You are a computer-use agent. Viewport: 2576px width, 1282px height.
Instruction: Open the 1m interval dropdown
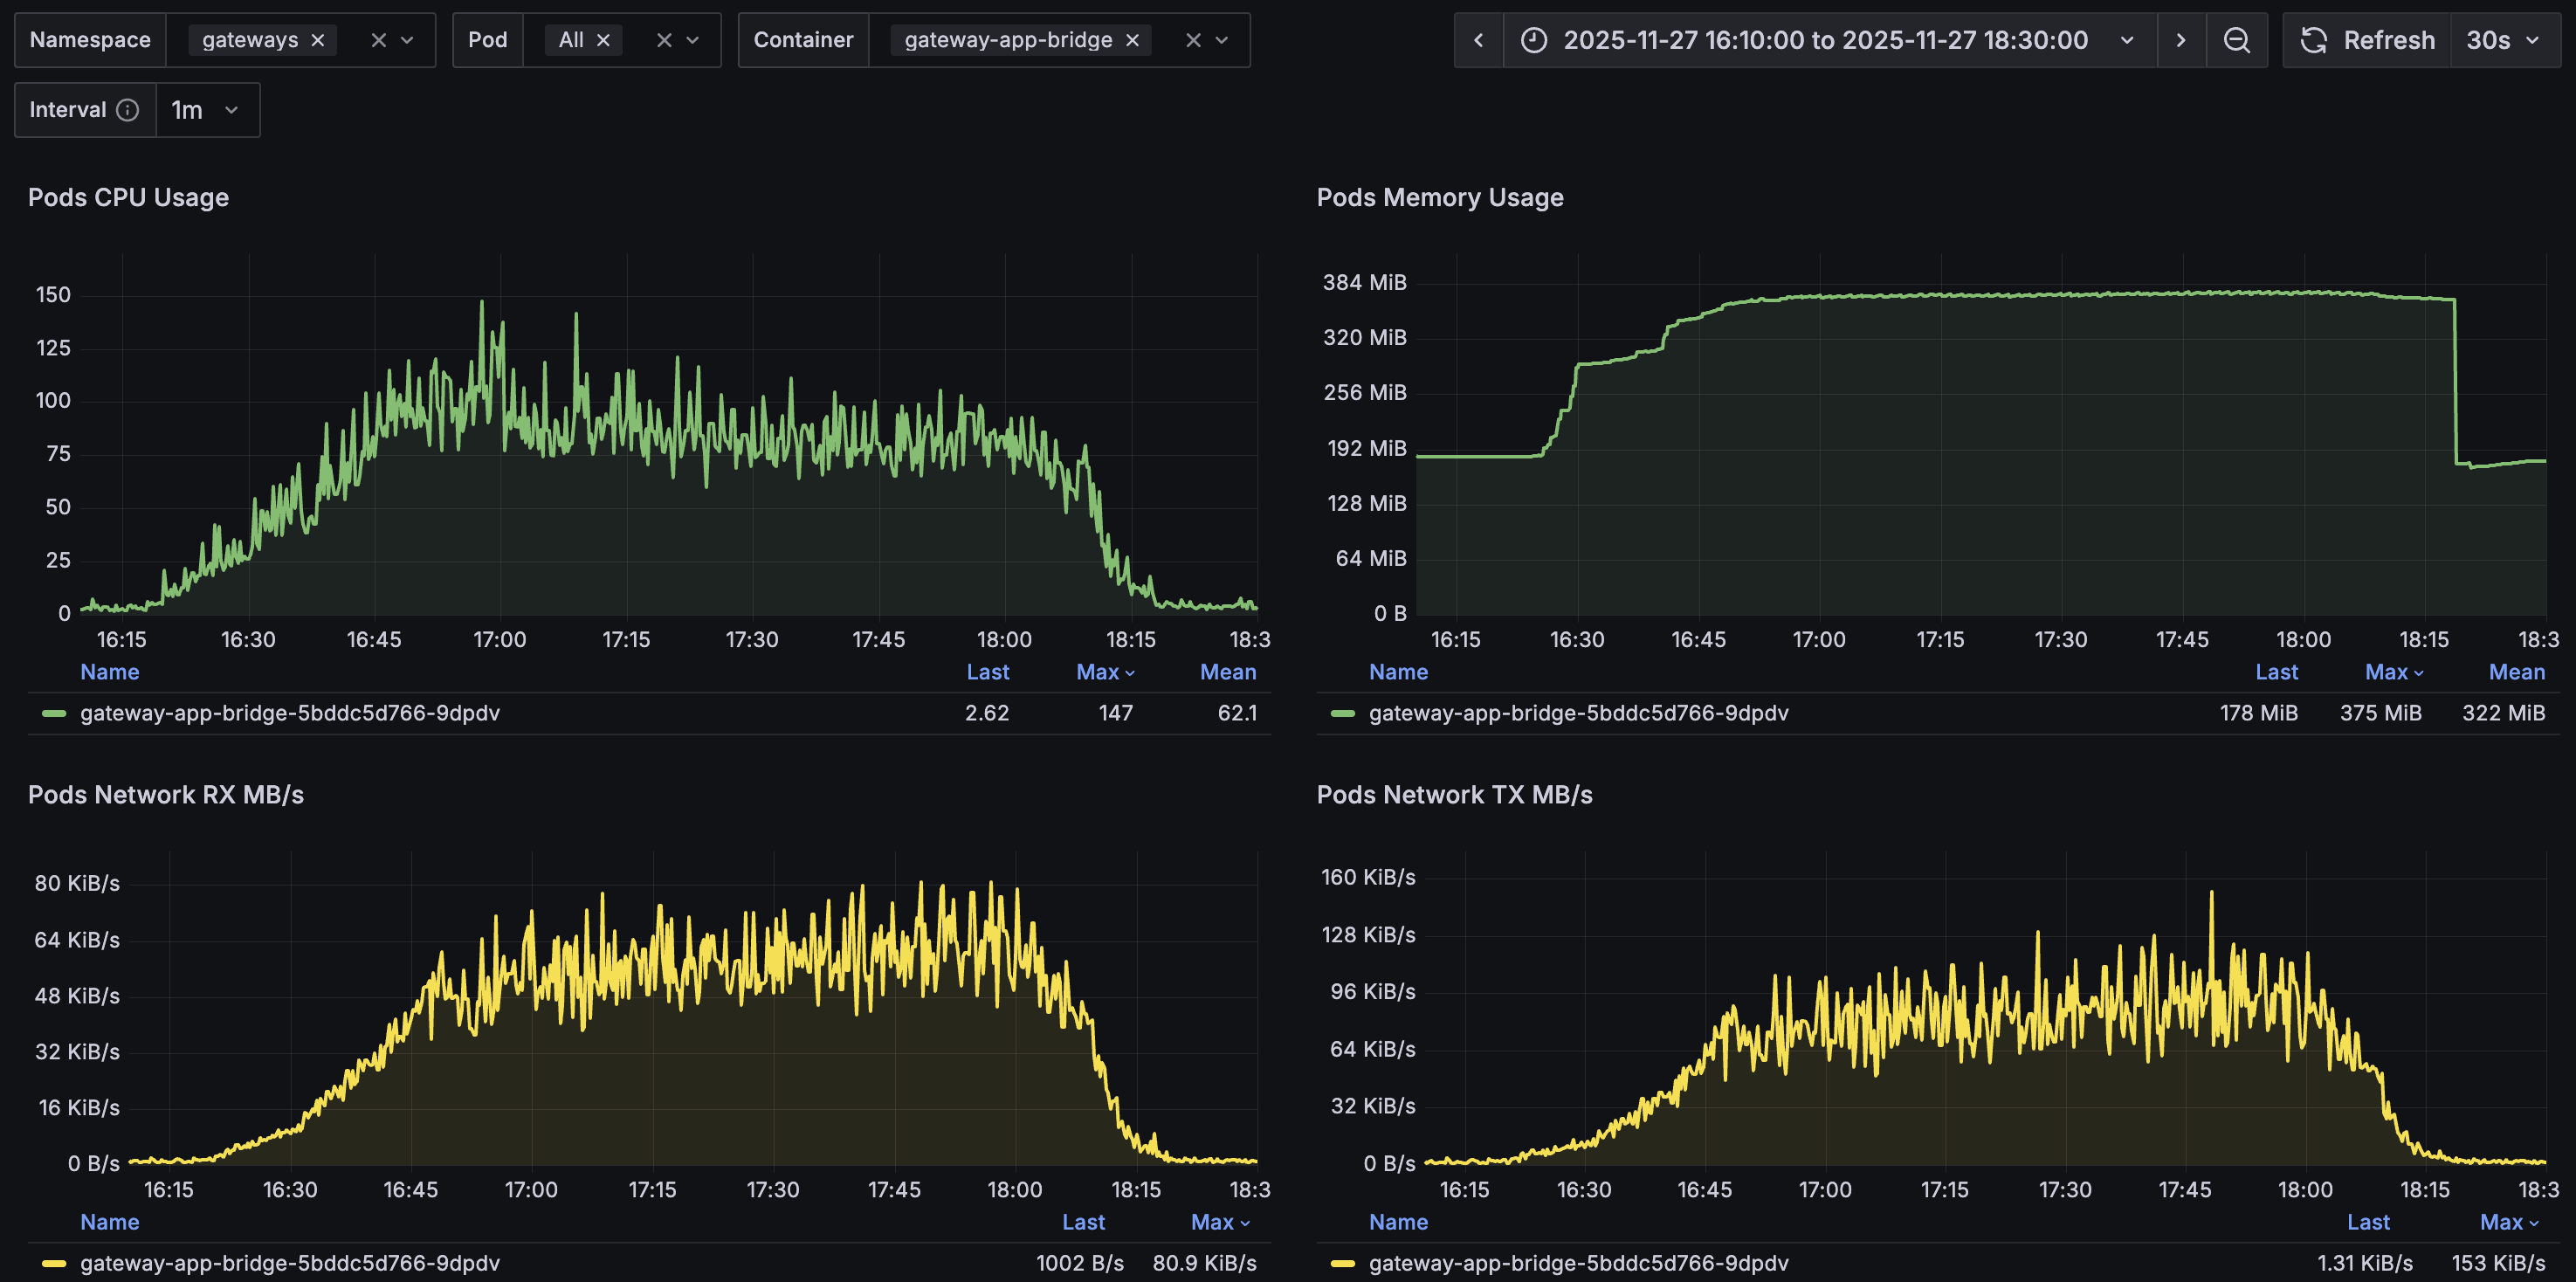pos(206,110)
